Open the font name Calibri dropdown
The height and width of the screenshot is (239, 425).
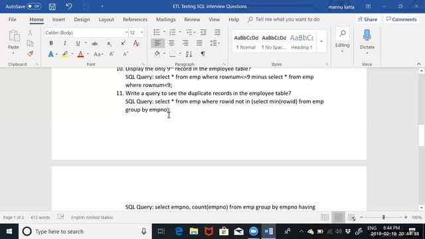(x=126, y=33)
